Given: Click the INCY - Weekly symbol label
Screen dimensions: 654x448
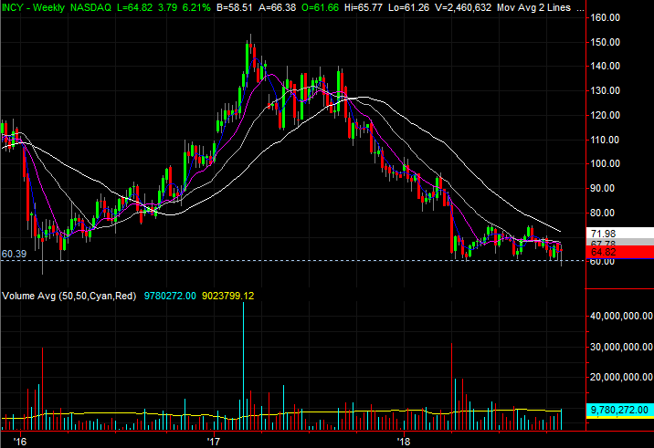Looking at the screenshot, I should (x=33, y=7).
